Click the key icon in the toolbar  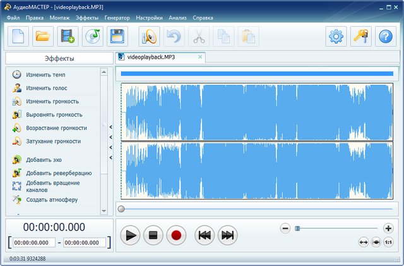[360, 37]
